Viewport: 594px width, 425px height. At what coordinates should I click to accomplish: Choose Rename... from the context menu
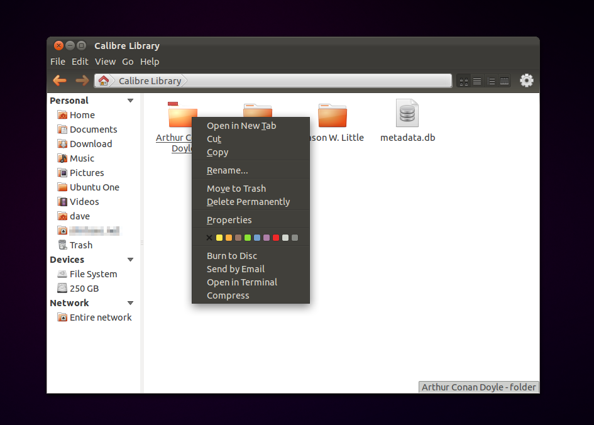(251, 170)
